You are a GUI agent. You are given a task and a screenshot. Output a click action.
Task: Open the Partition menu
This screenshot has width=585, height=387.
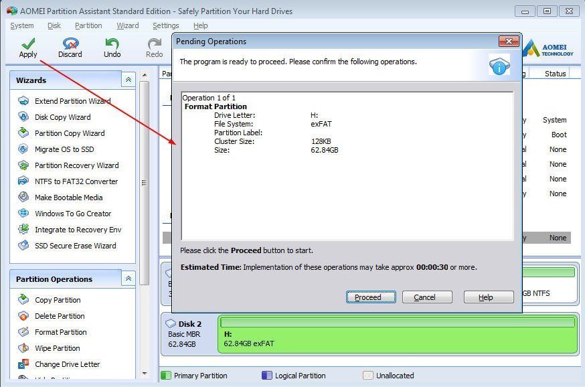coord(88,25)
